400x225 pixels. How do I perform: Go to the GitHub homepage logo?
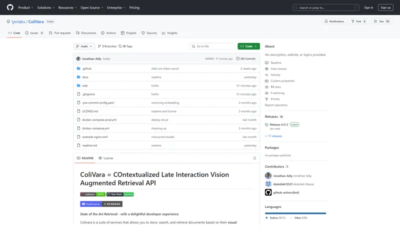[10, 7]
